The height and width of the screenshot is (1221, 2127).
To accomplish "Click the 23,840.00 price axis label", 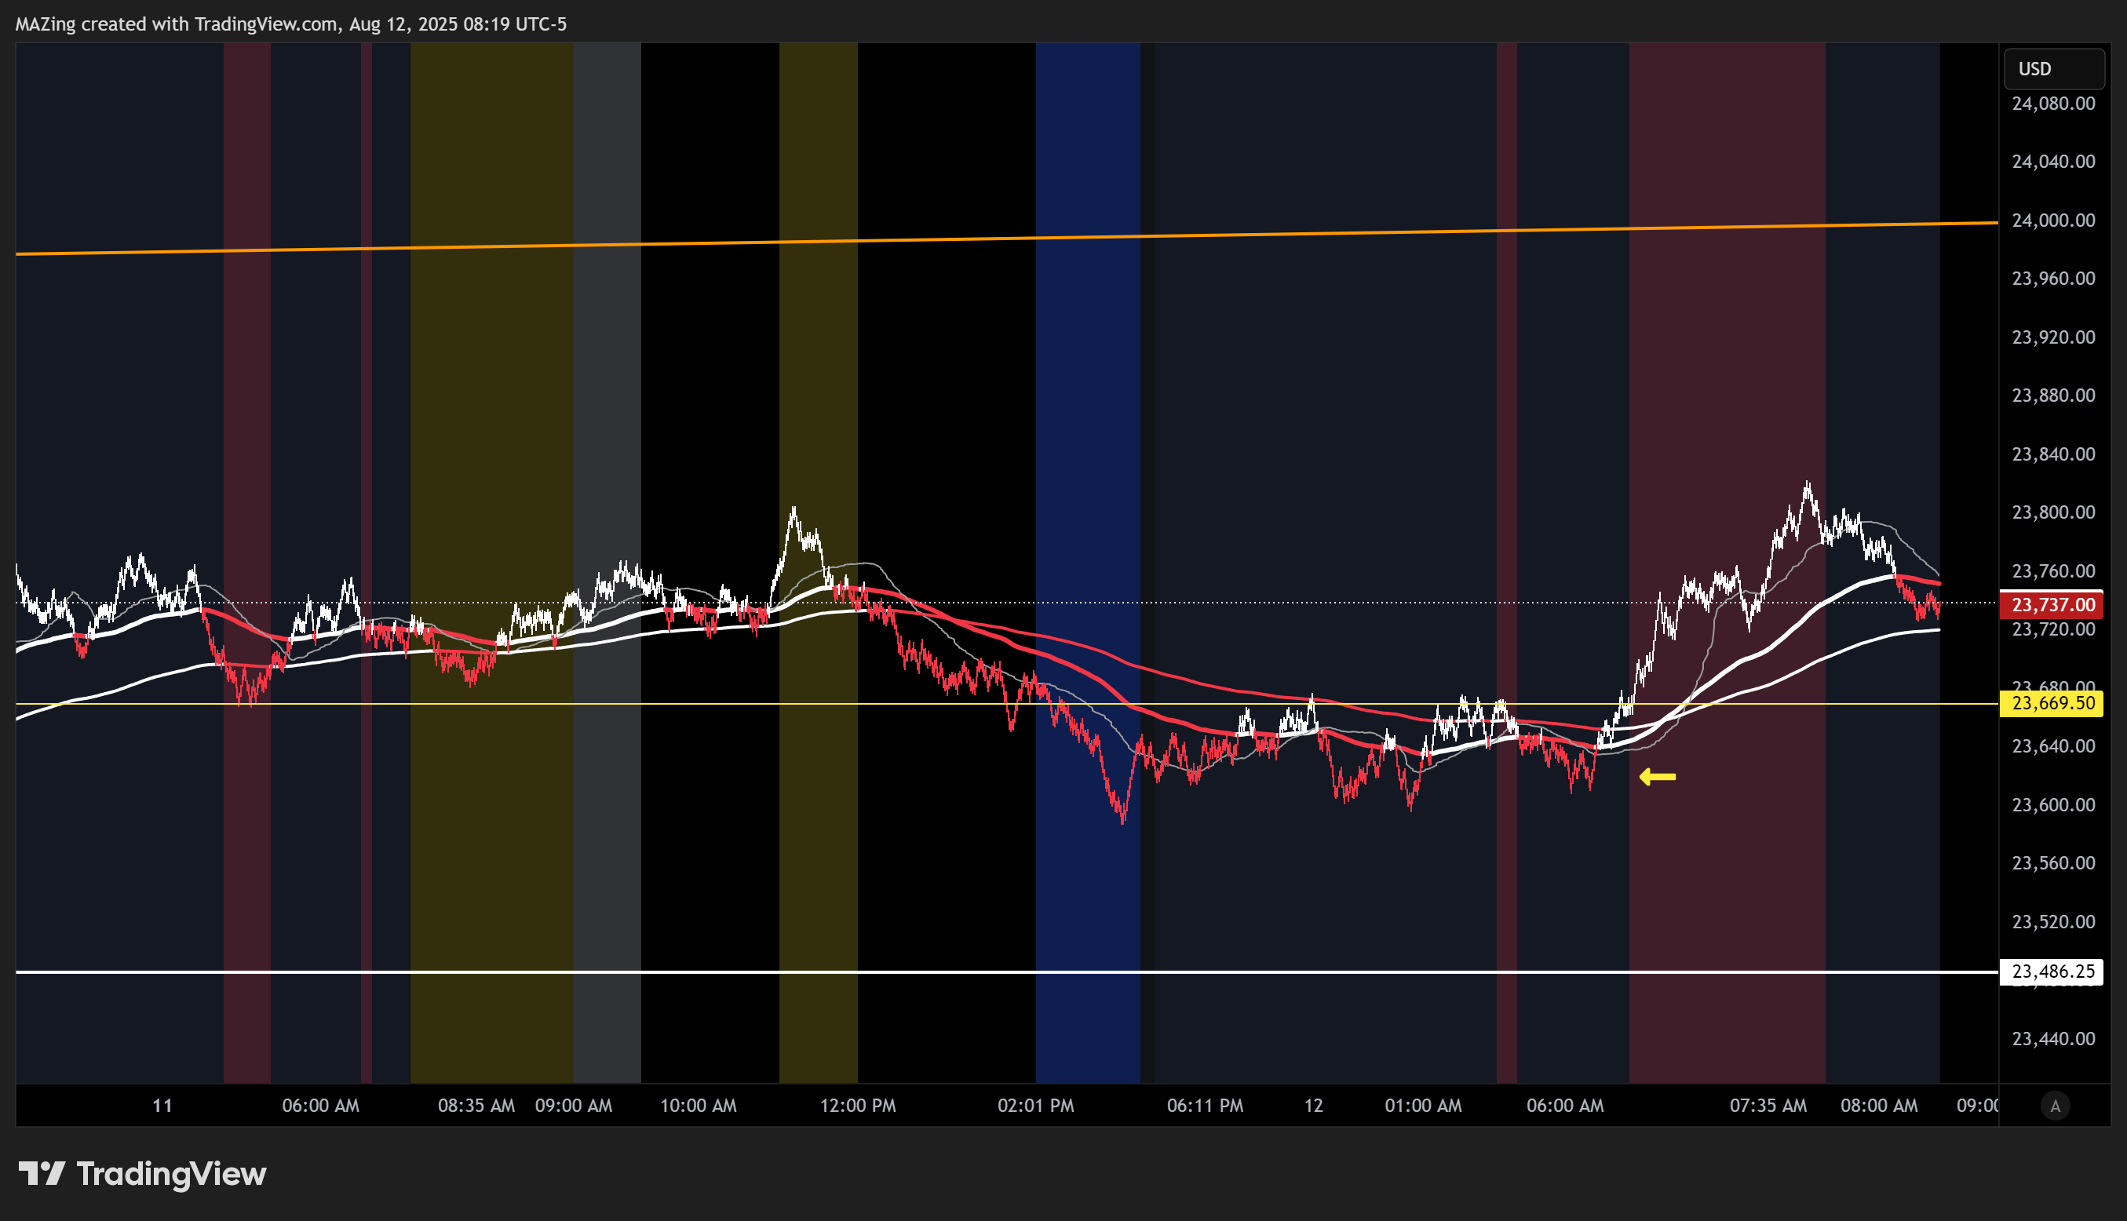I will 2052,454.
